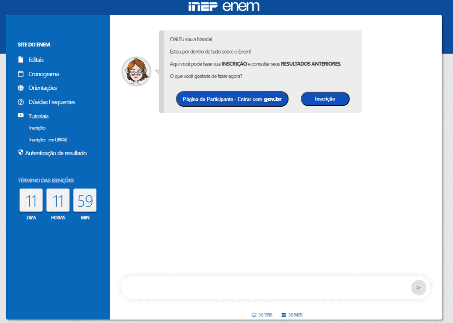The width and height of the screenshot is (453, 323).
Task: Click the 59 MIN countdown card
Action: 85,200
